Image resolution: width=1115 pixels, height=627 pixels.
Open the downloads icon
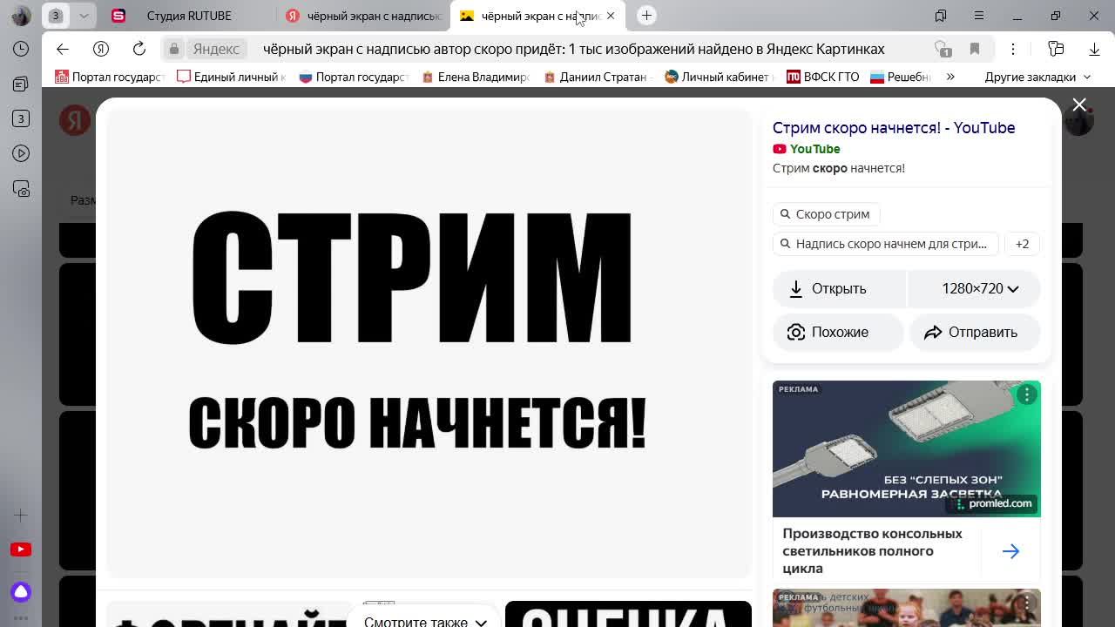point(1094,49)
